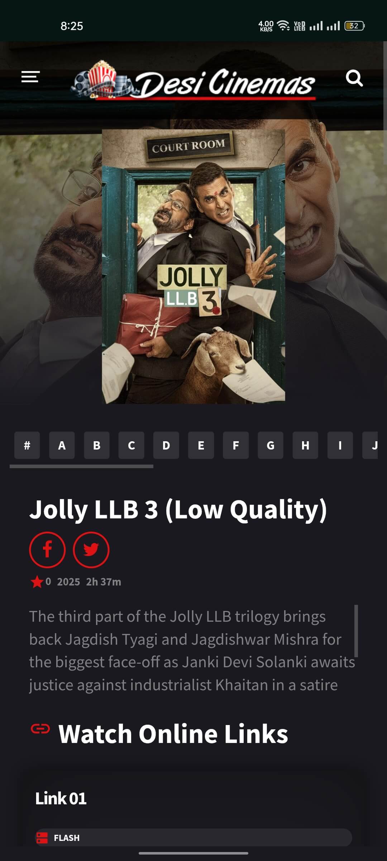Click the Jolly LLB 3 poster image
The image size is (387, 861).
coord(193,267)
